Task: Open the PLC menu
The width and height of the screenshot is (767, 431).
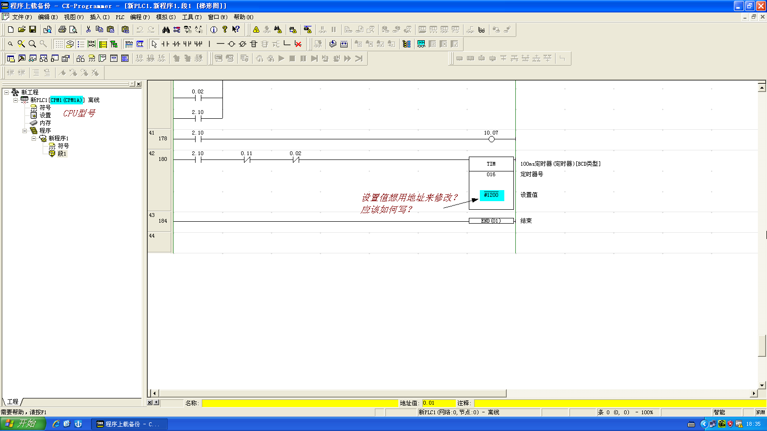Action: point(120,17)
